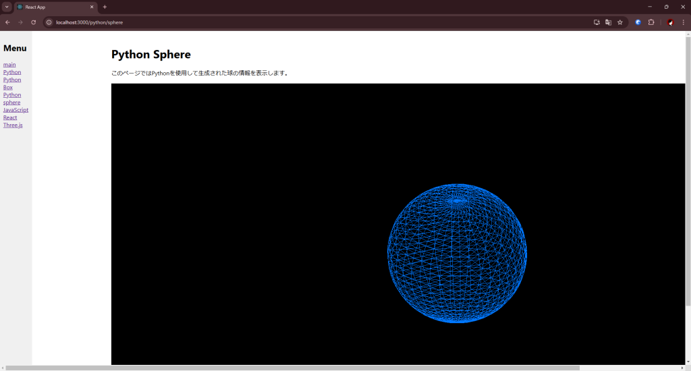Open the Box link in sidebar
The width and height of the screenshot is (691, 371).
click(8, 87)
